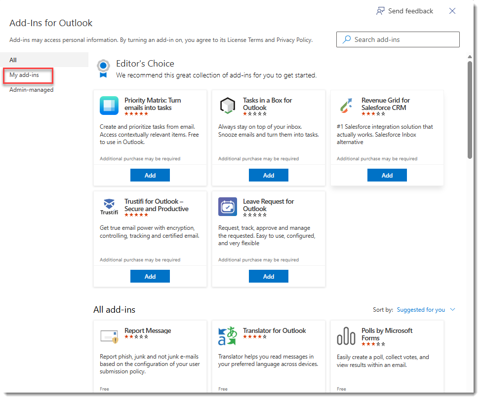This screenshot has height=400, width=481.
Task: Click the Tasks in a Box icon
Action: coord(228,106)
